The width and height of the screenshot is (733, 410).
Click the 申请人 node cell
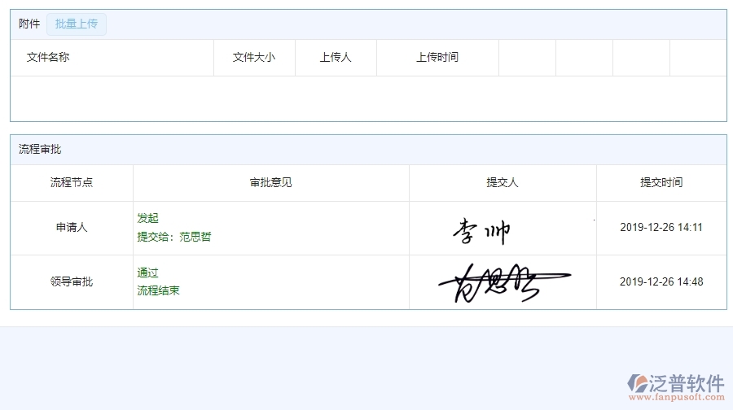pyautogui.click(x=72, y=228)
